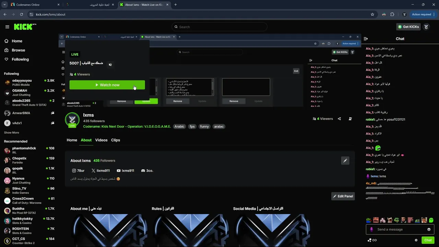
Task: Mute the mini stream preview player
Action: pyautogui.click(x=110, y=64)
